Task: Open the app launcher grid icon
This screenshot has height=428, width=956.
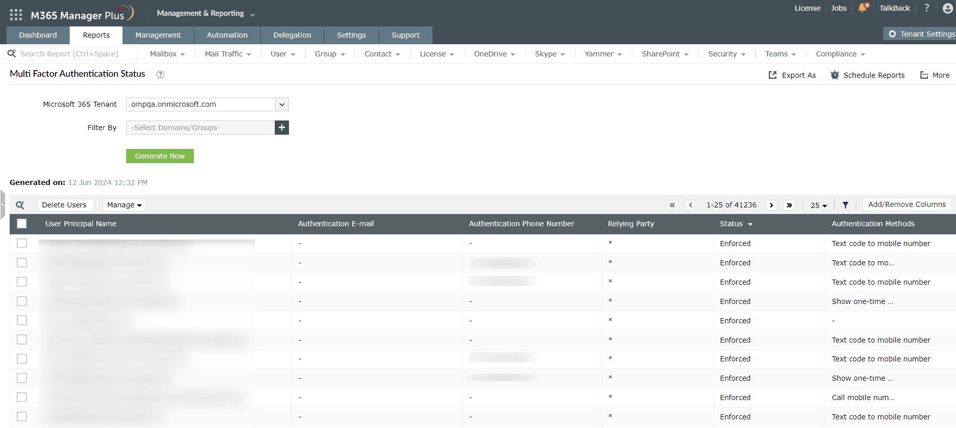Action: pyautogui.click(x=16, y=15)
